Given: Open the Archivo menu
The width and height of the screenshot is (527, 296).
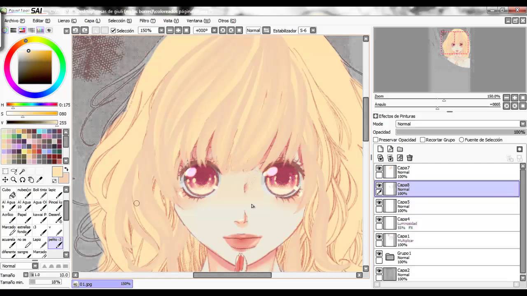Looking at the screenshot, I should pos(14,21).
